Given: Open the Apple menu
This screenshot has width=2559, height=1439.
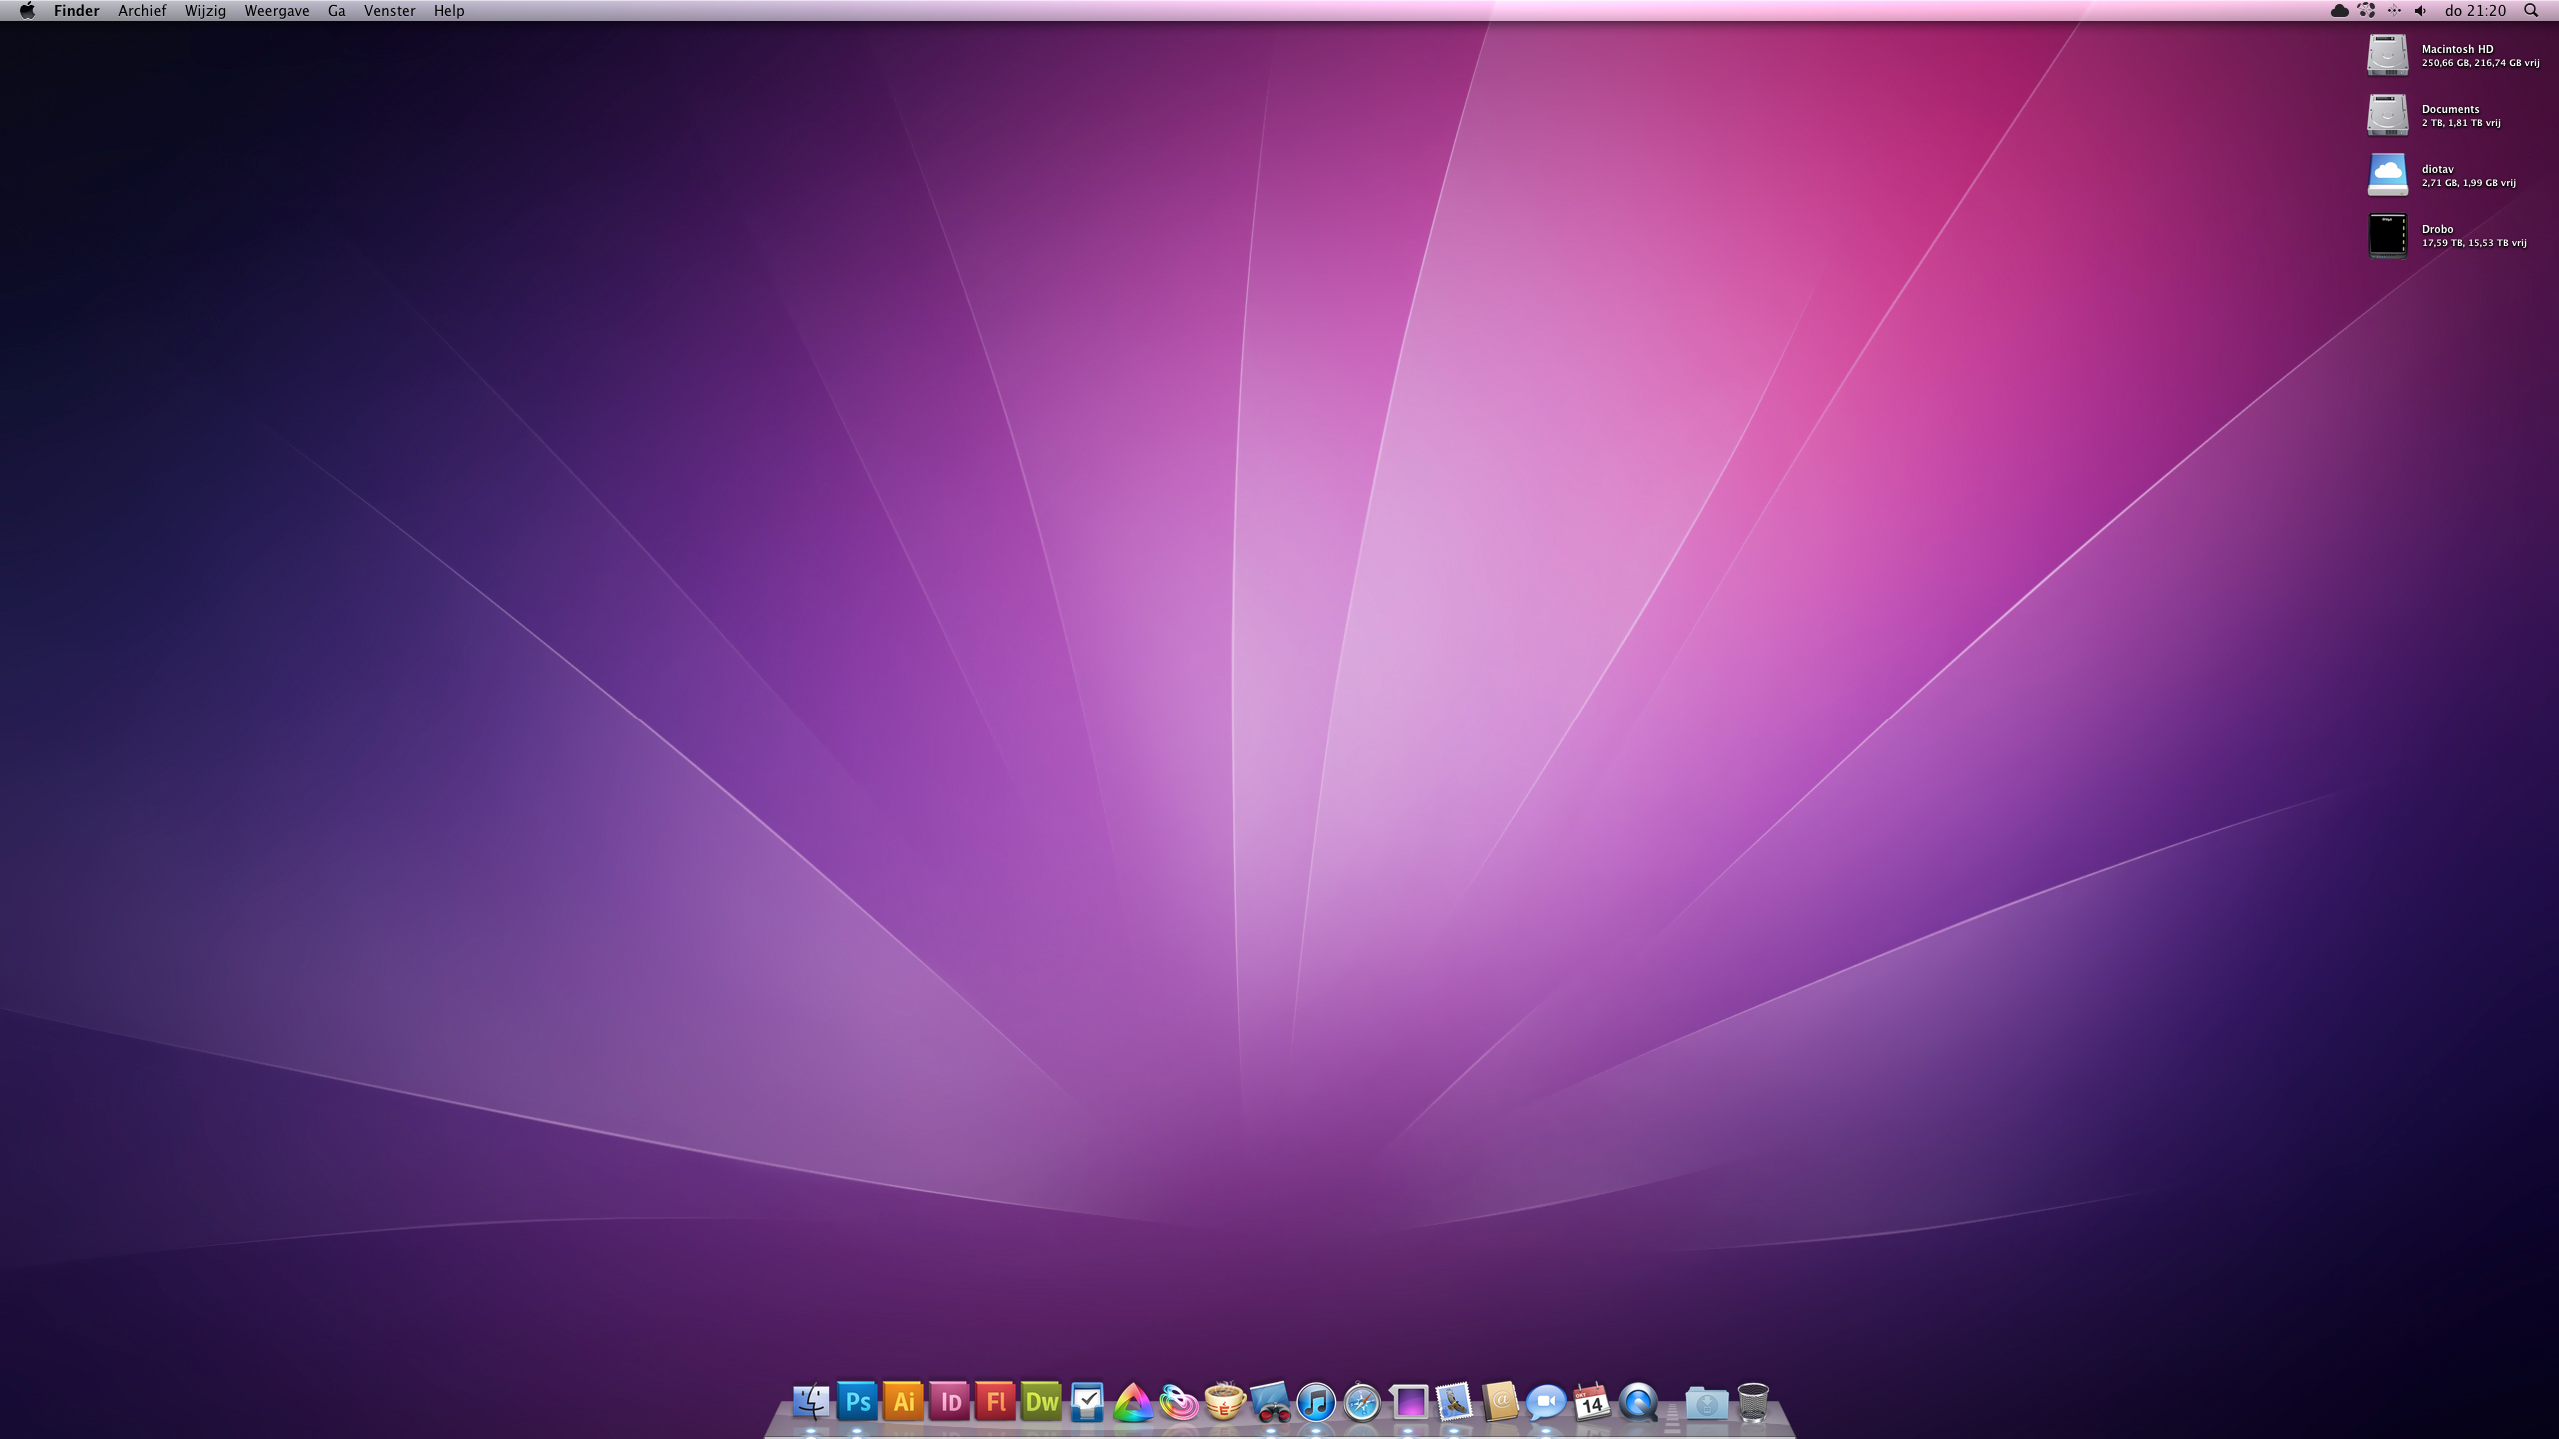Looking at the screenshot, I should point(27,11).
